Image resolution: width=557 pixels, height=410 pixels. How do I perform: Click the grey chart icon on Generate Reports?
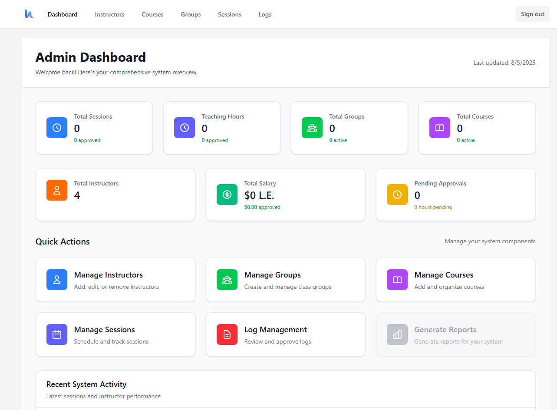point(397,334)
